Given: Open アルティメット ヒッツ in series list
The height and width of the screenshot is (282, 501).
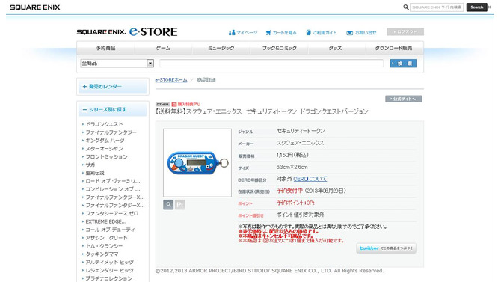Looking at the screenshot, I should coord(110,262).
